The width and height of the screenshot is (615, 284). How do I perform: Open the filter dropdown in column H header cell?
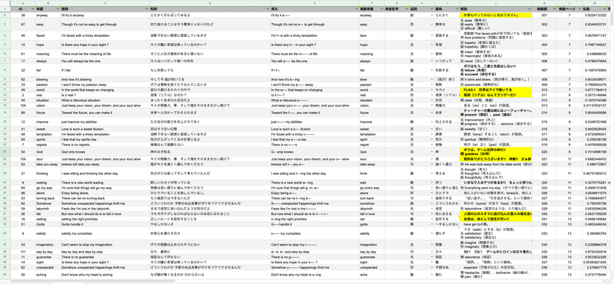click(431, 8)
